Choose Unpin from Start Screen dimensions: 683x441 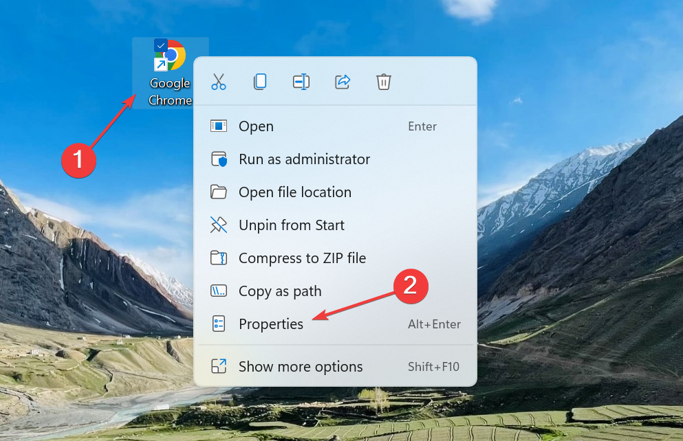(x=335, y=225)
